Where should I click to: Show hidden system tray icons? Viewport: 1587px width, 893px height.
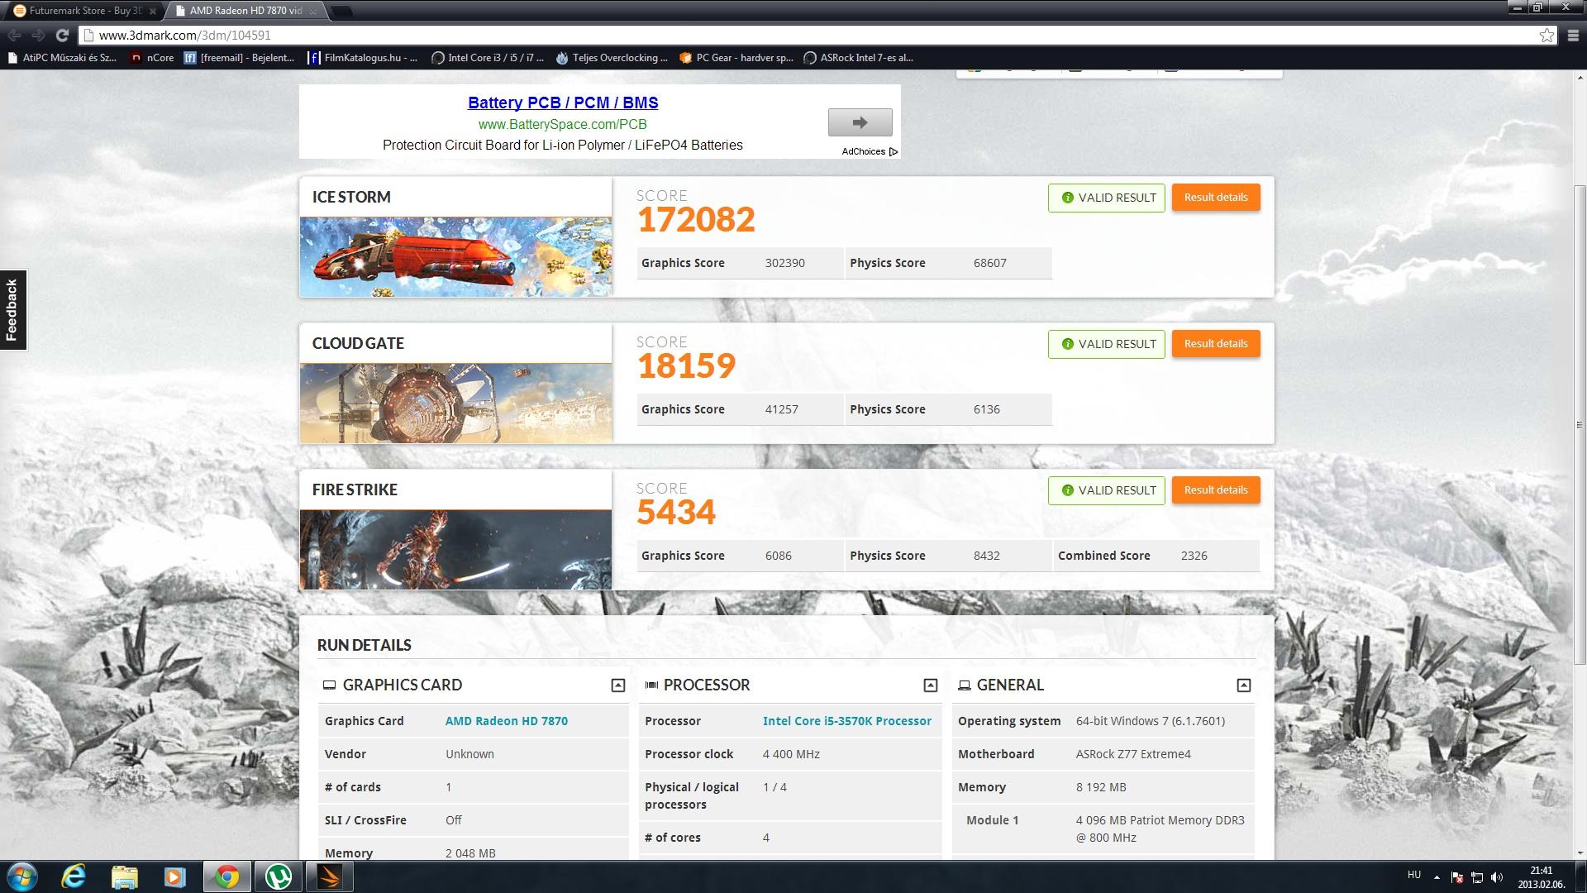1437,876
